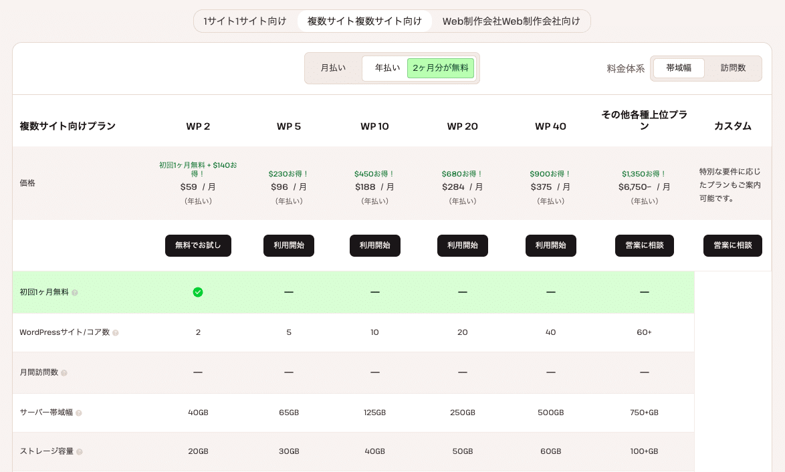Open the info icon beside ストレージ容量
The height and width of the screenshot is (472, 785).
pyautogui.click(x=80, y=452)
